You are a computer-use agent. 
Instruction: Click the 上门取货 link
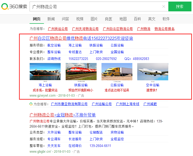(x=96, y=52)
